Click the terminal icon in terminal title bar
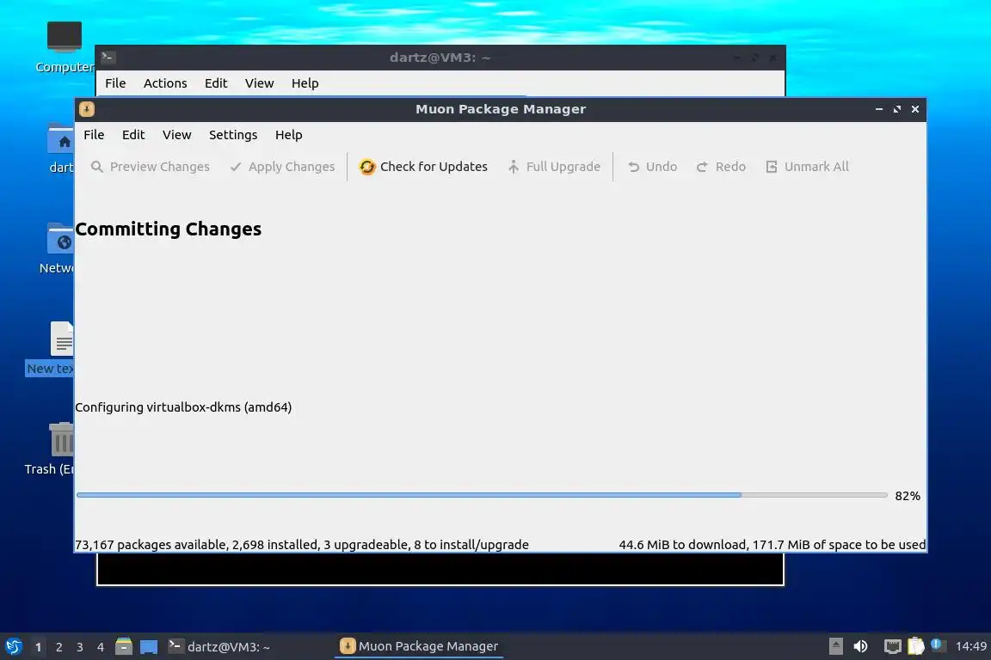 108,58
